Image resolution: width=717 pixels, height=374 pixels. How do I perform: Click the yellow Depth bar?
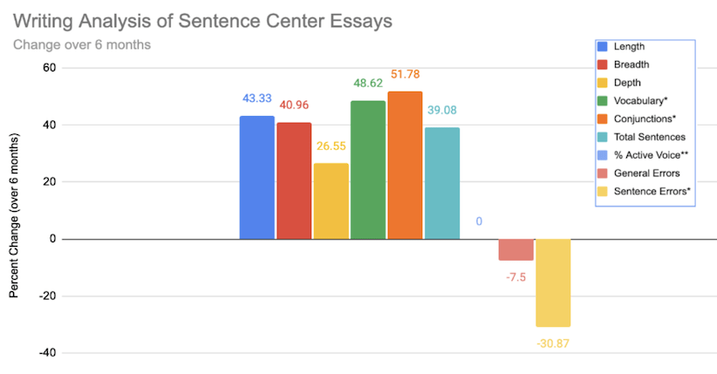[x=331, y=201]
